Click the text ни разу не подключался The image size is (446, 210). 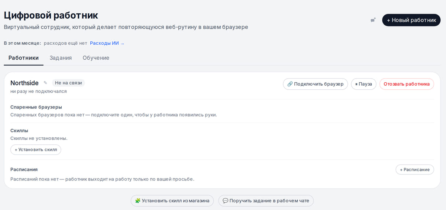(39, 91)
